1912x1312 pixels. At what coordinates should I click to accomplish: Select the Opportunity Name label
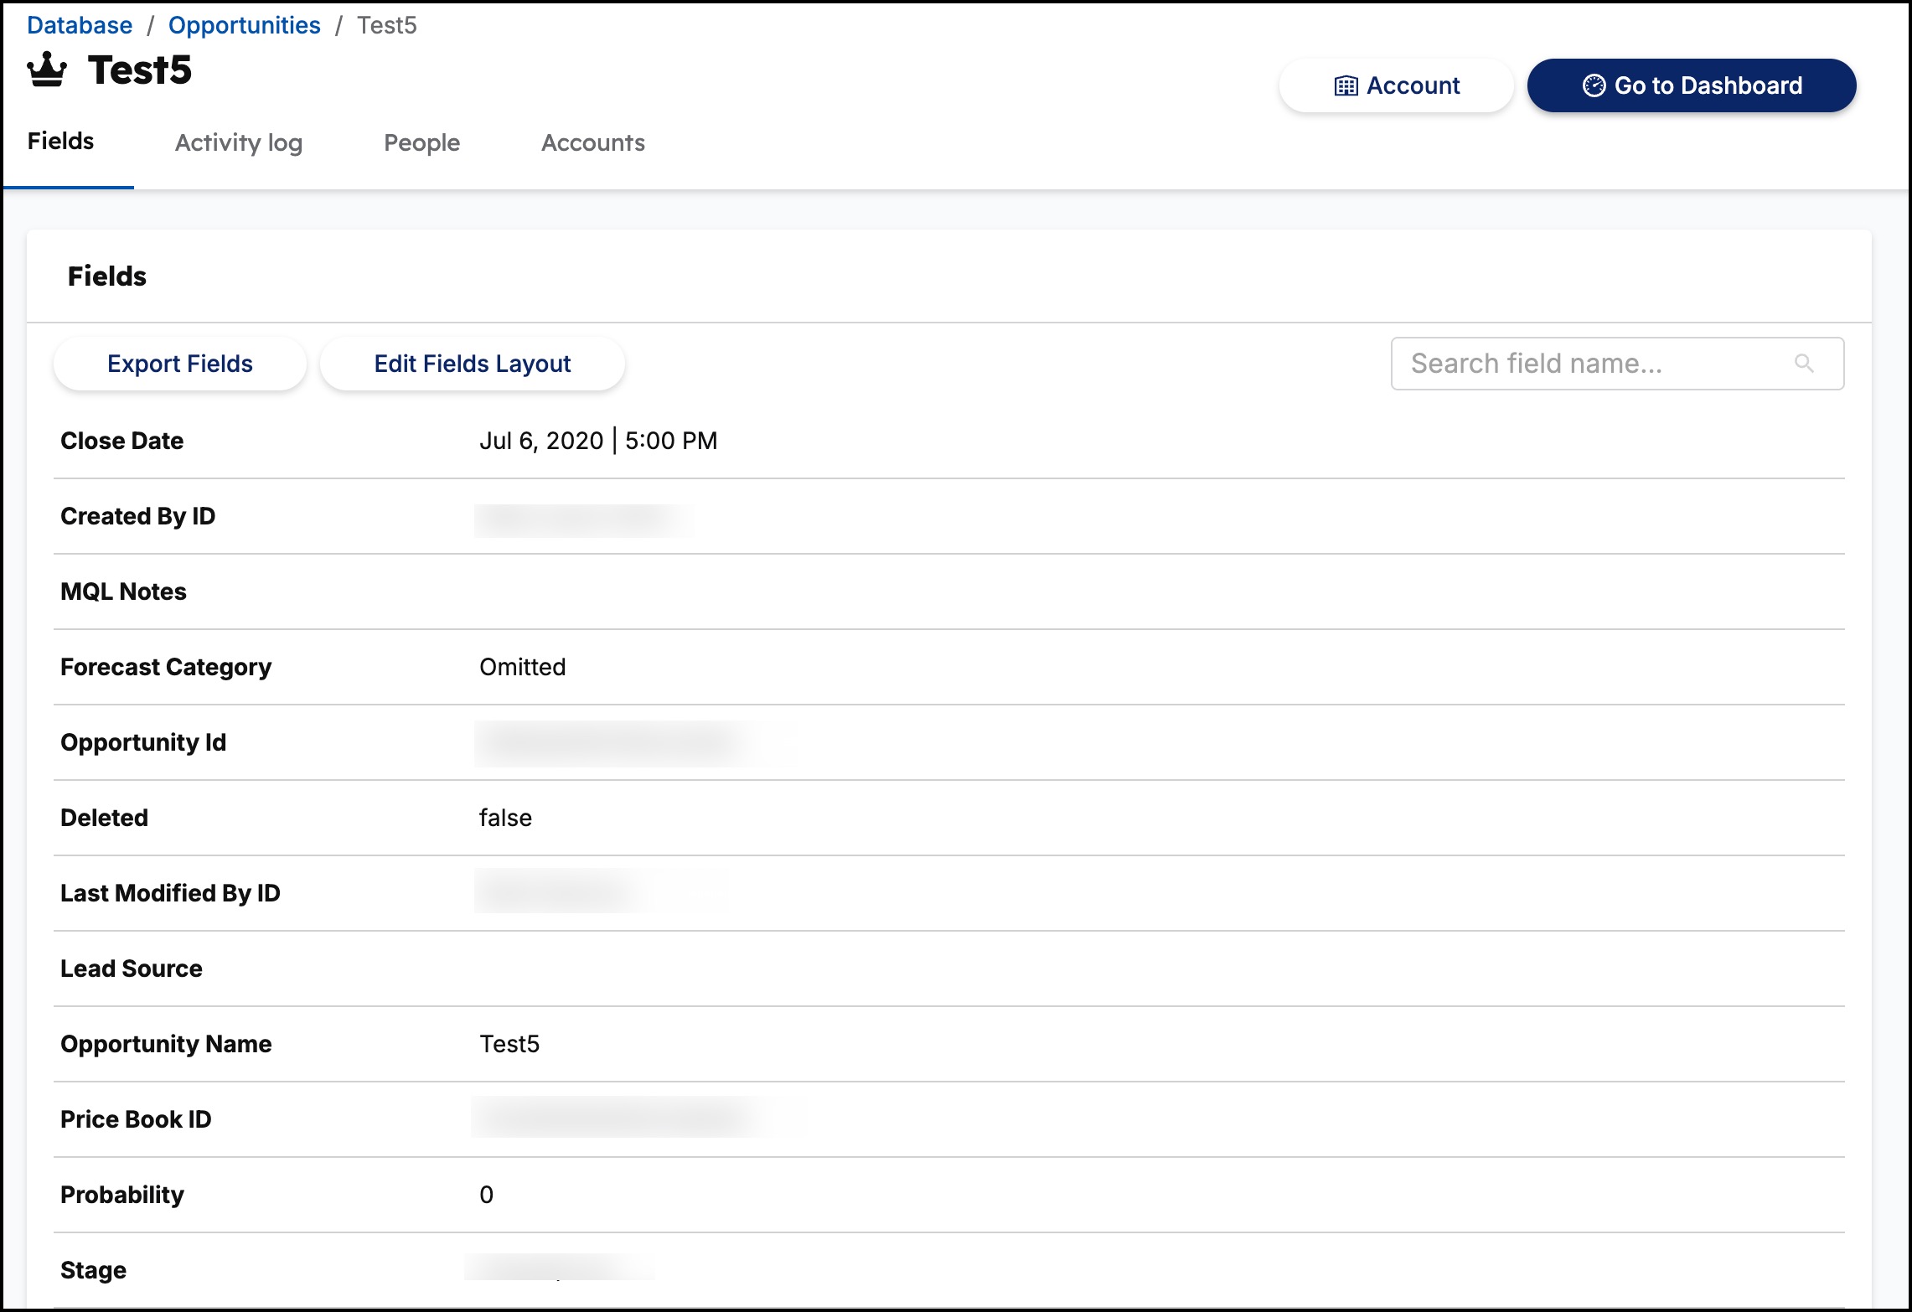[166, 1044]
